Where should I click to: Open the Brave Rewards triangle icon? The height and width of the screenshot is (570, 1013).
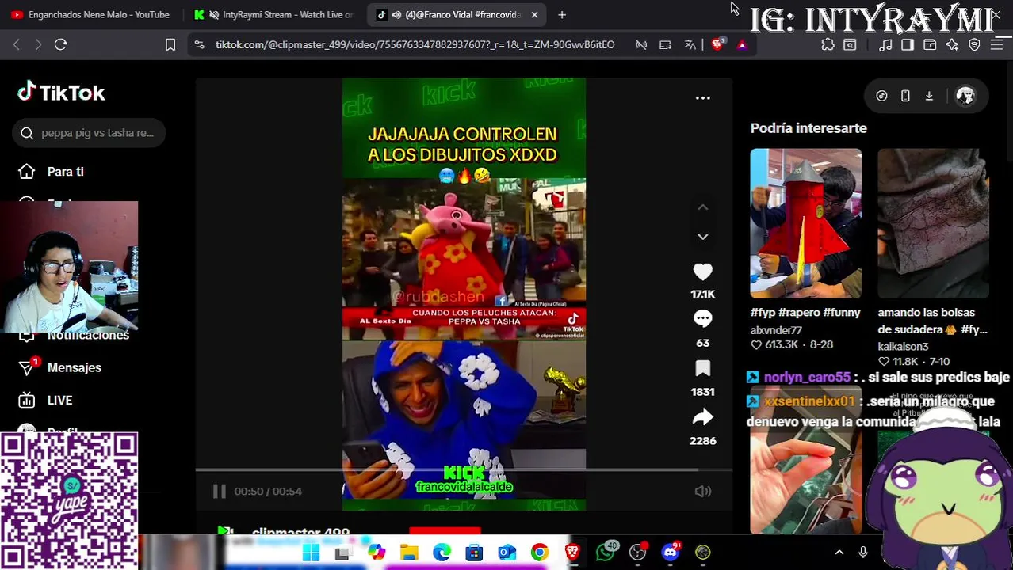click(x=742, y=44)
